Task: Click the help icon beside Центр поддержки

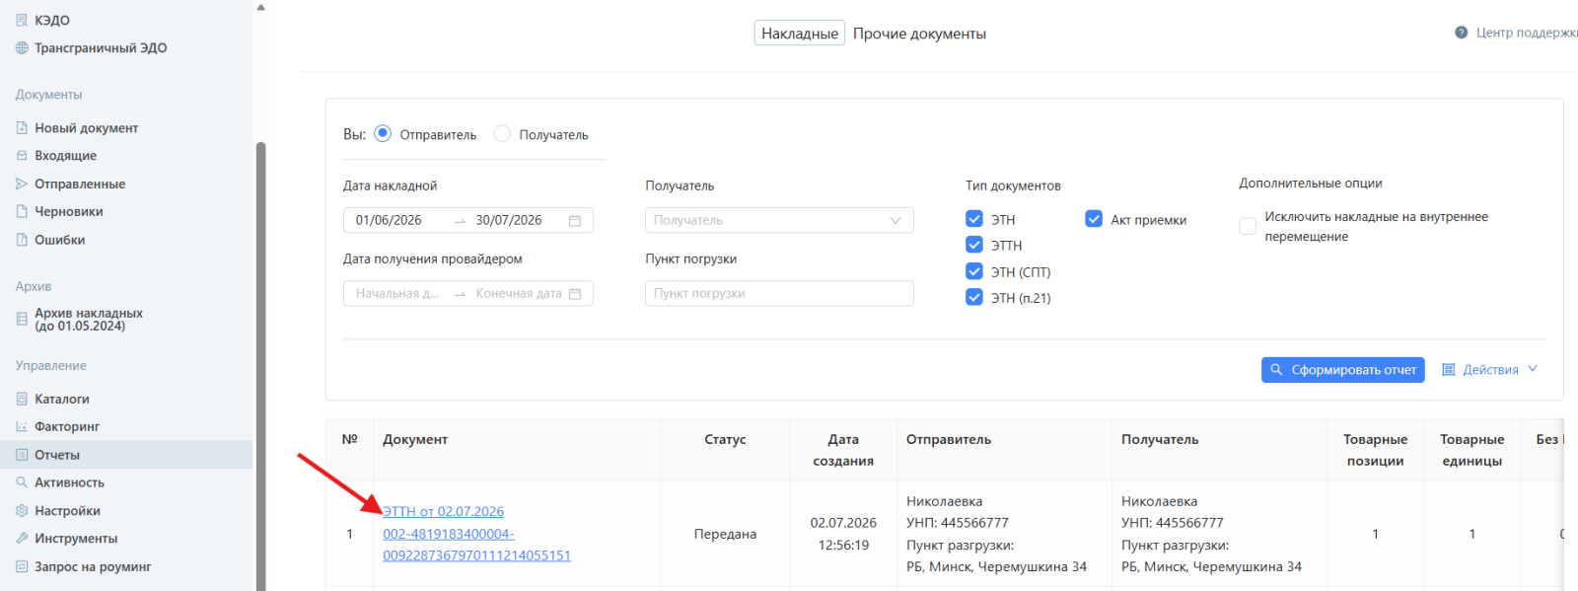Action: pos(1462,33)
